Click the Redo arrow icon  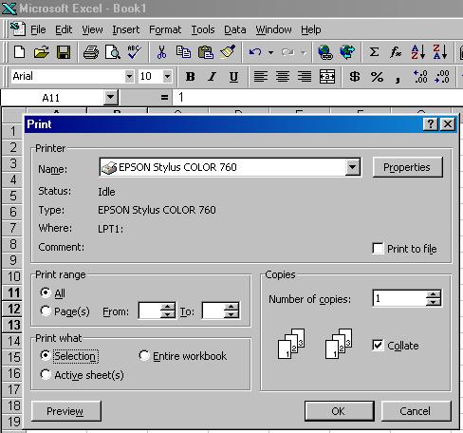coord(287,52)
